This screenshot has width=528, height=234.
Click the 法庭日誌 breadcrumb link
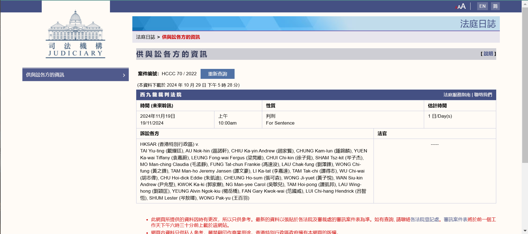point(145,37)
